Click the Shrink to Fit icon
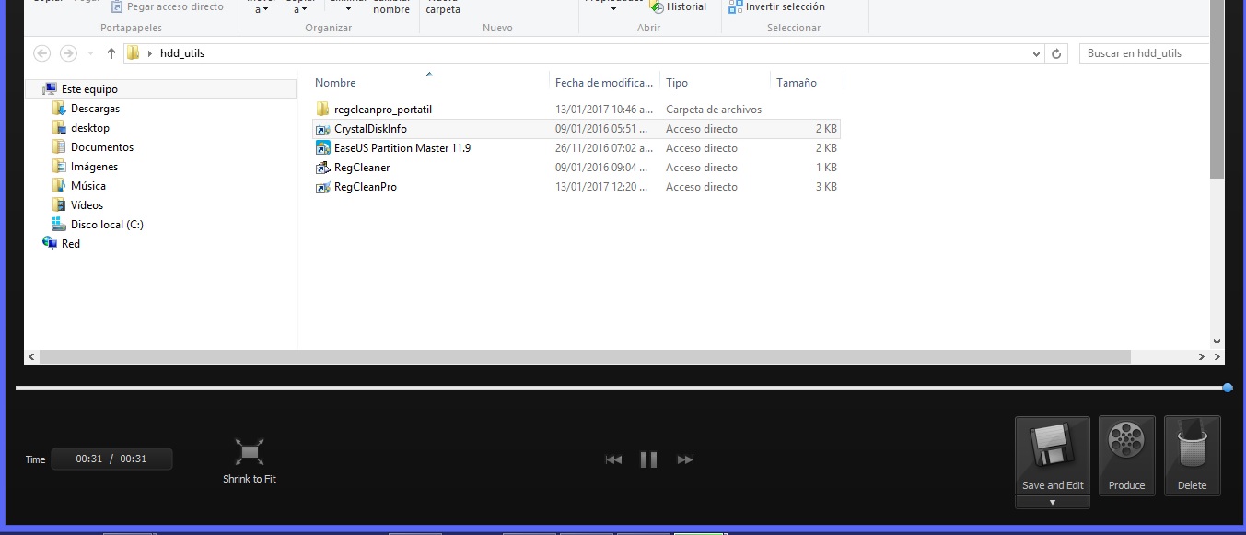This screenshot has height=535, width=1246. 250,451
